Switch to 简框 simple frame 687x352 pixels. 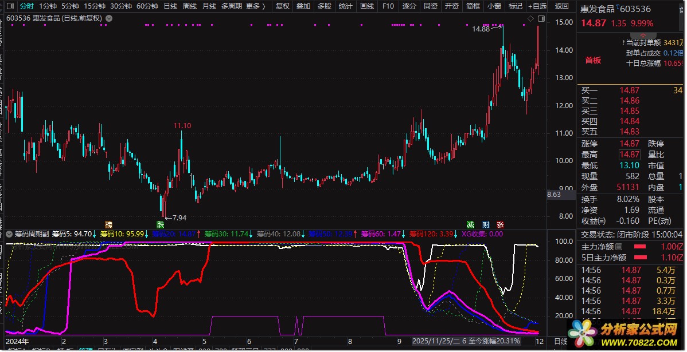click(473, 6)
